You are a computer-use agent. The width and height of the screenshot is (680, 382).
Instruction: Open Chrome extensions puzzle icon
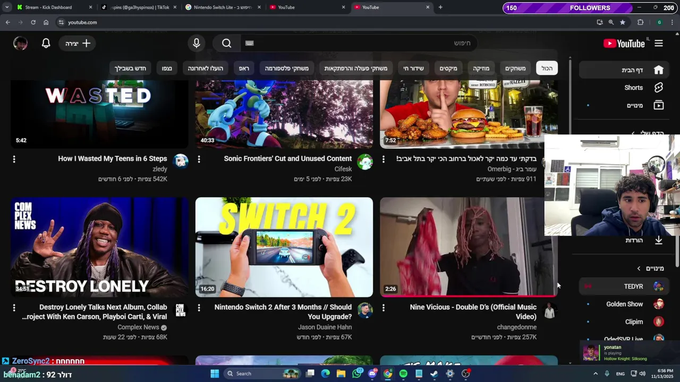tap(640, 22)
